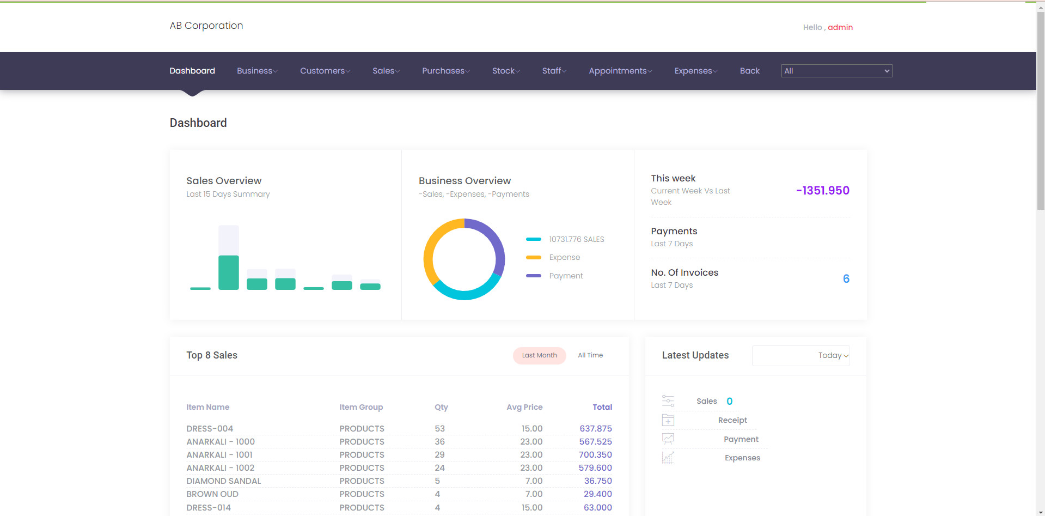Open the Today dropdown in Latest Updates
Image resolution: width=1045 pixels, height=516 pixels.
(800, 355)
